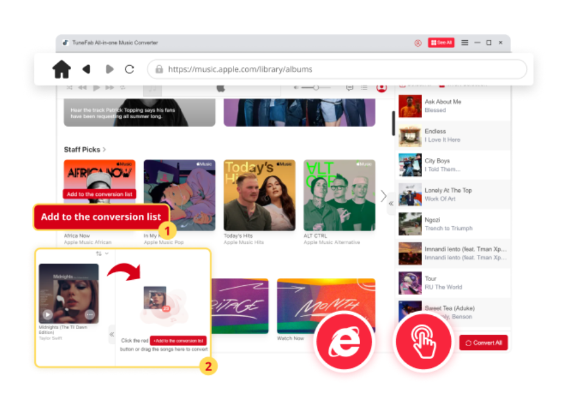567x404 pixels.
Task: Click the Ngozi album thumbnail
Action: [410, 224]
